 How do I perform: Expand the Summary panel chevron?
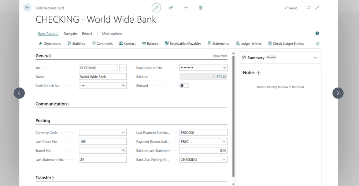coord(315,57)
